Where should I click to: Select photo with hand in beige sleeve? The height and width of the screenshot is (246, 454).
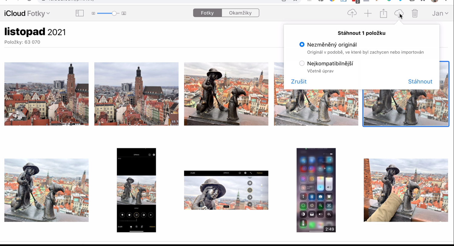(x=406, y=190)
